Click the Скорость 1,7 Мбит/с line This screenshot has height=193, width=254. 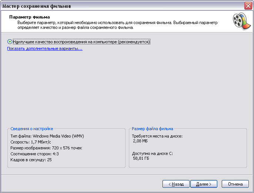coord(31,142)
